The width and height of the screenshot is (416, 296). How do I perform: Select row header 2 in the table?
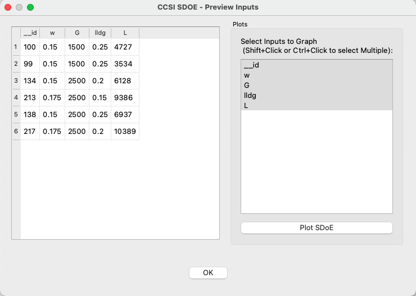pyautogui.click(x=16, y=64)
